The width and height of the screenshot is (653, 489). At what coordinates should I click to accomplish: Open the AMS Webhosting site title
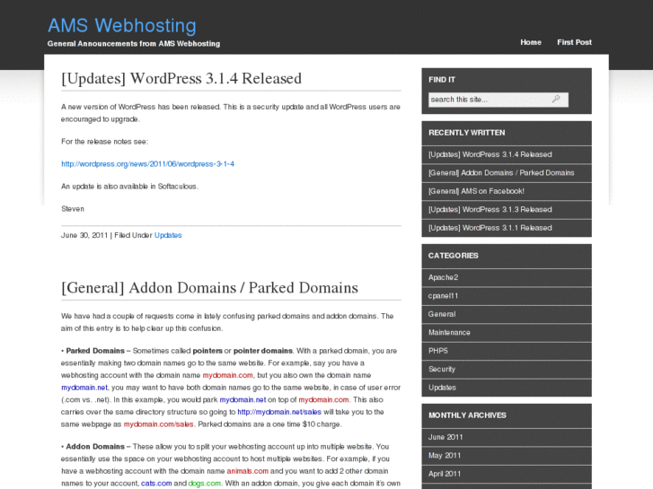[x=122, y=25]
